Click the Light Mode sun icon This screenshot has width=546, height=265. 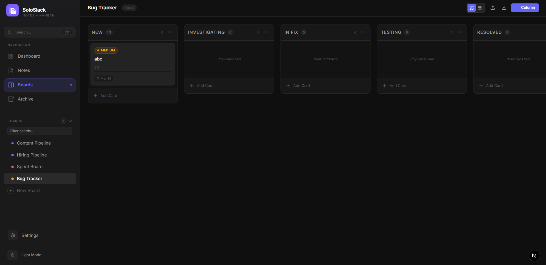pyautogui.click(x=13, y=255)
